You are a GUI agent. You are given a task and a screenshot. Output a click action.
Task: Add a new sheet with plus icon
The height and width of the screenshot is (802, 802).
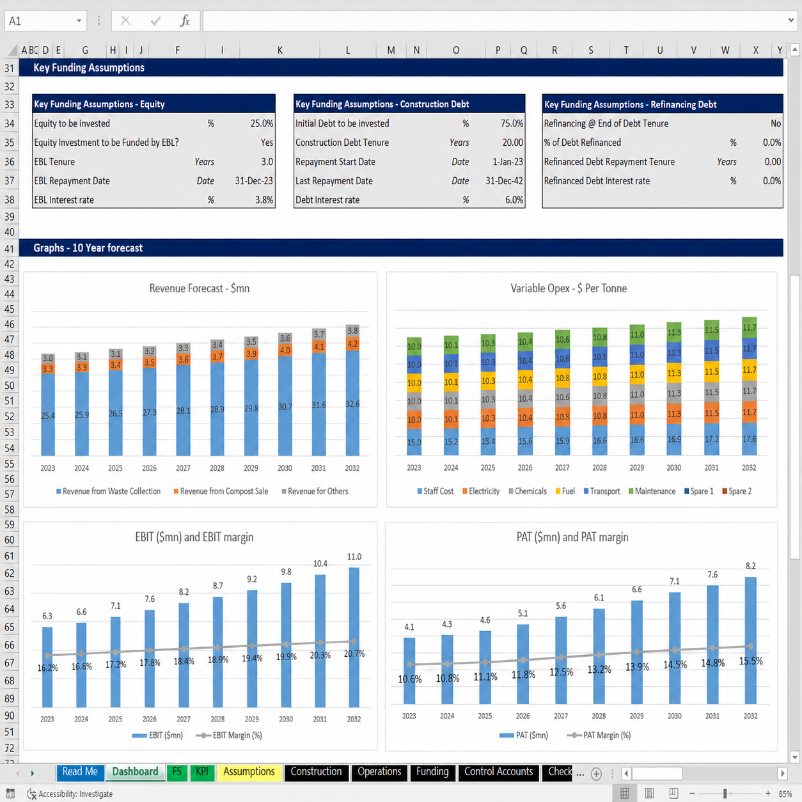coord(596,774)
